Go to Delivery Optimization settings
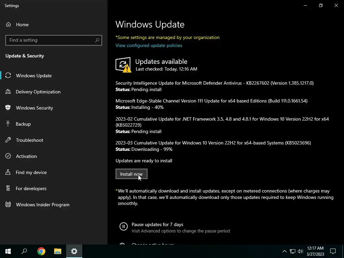The width and height of the screenshot is (344, 258). (54, 92)
